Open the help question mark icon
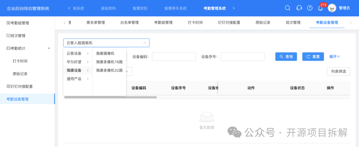The image size is (359, 147). click(x=310, y=8)
